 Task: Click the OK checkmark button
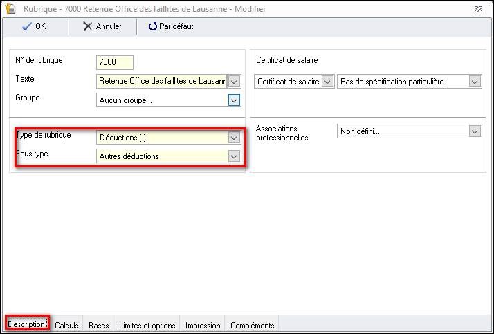point(35,26)
